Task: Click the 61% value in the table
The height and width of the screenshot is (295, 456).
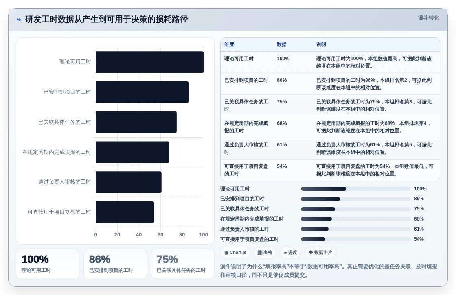Action: tap(281, 145)
